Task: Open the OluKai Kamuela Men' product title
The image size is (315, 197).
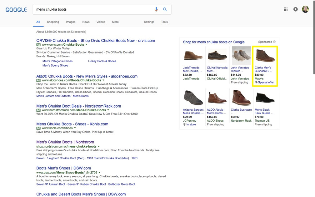Action: (x=217, y=69)
